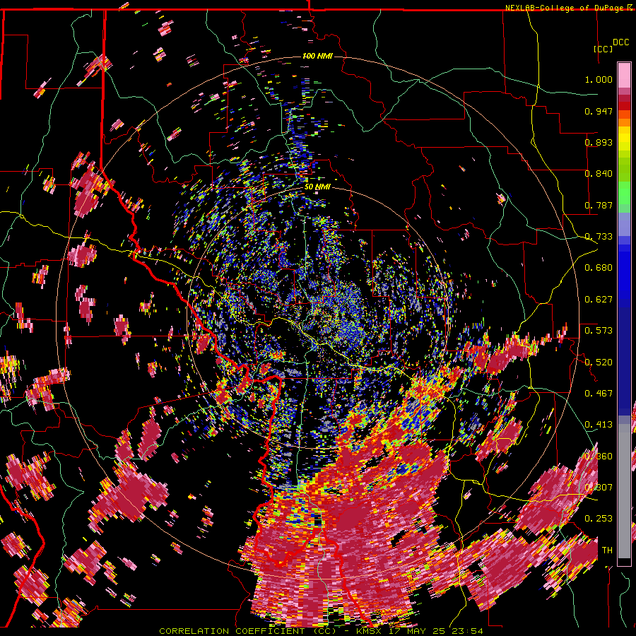The width and height of the screenshot is (636, 636).
Task: Click the 0.733 scale value
Action: 599,237
